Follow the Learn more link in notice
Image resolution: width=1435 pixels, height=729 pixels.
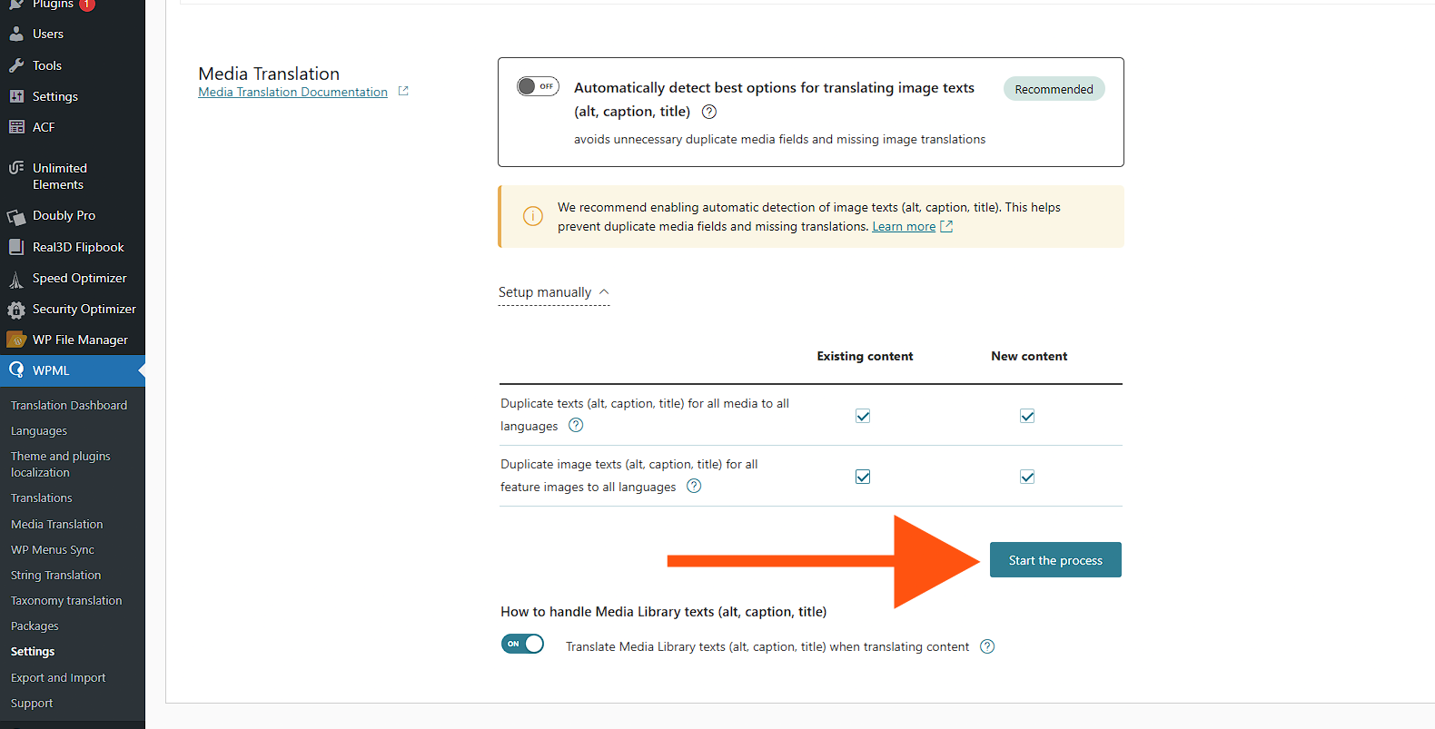point(904,226)
